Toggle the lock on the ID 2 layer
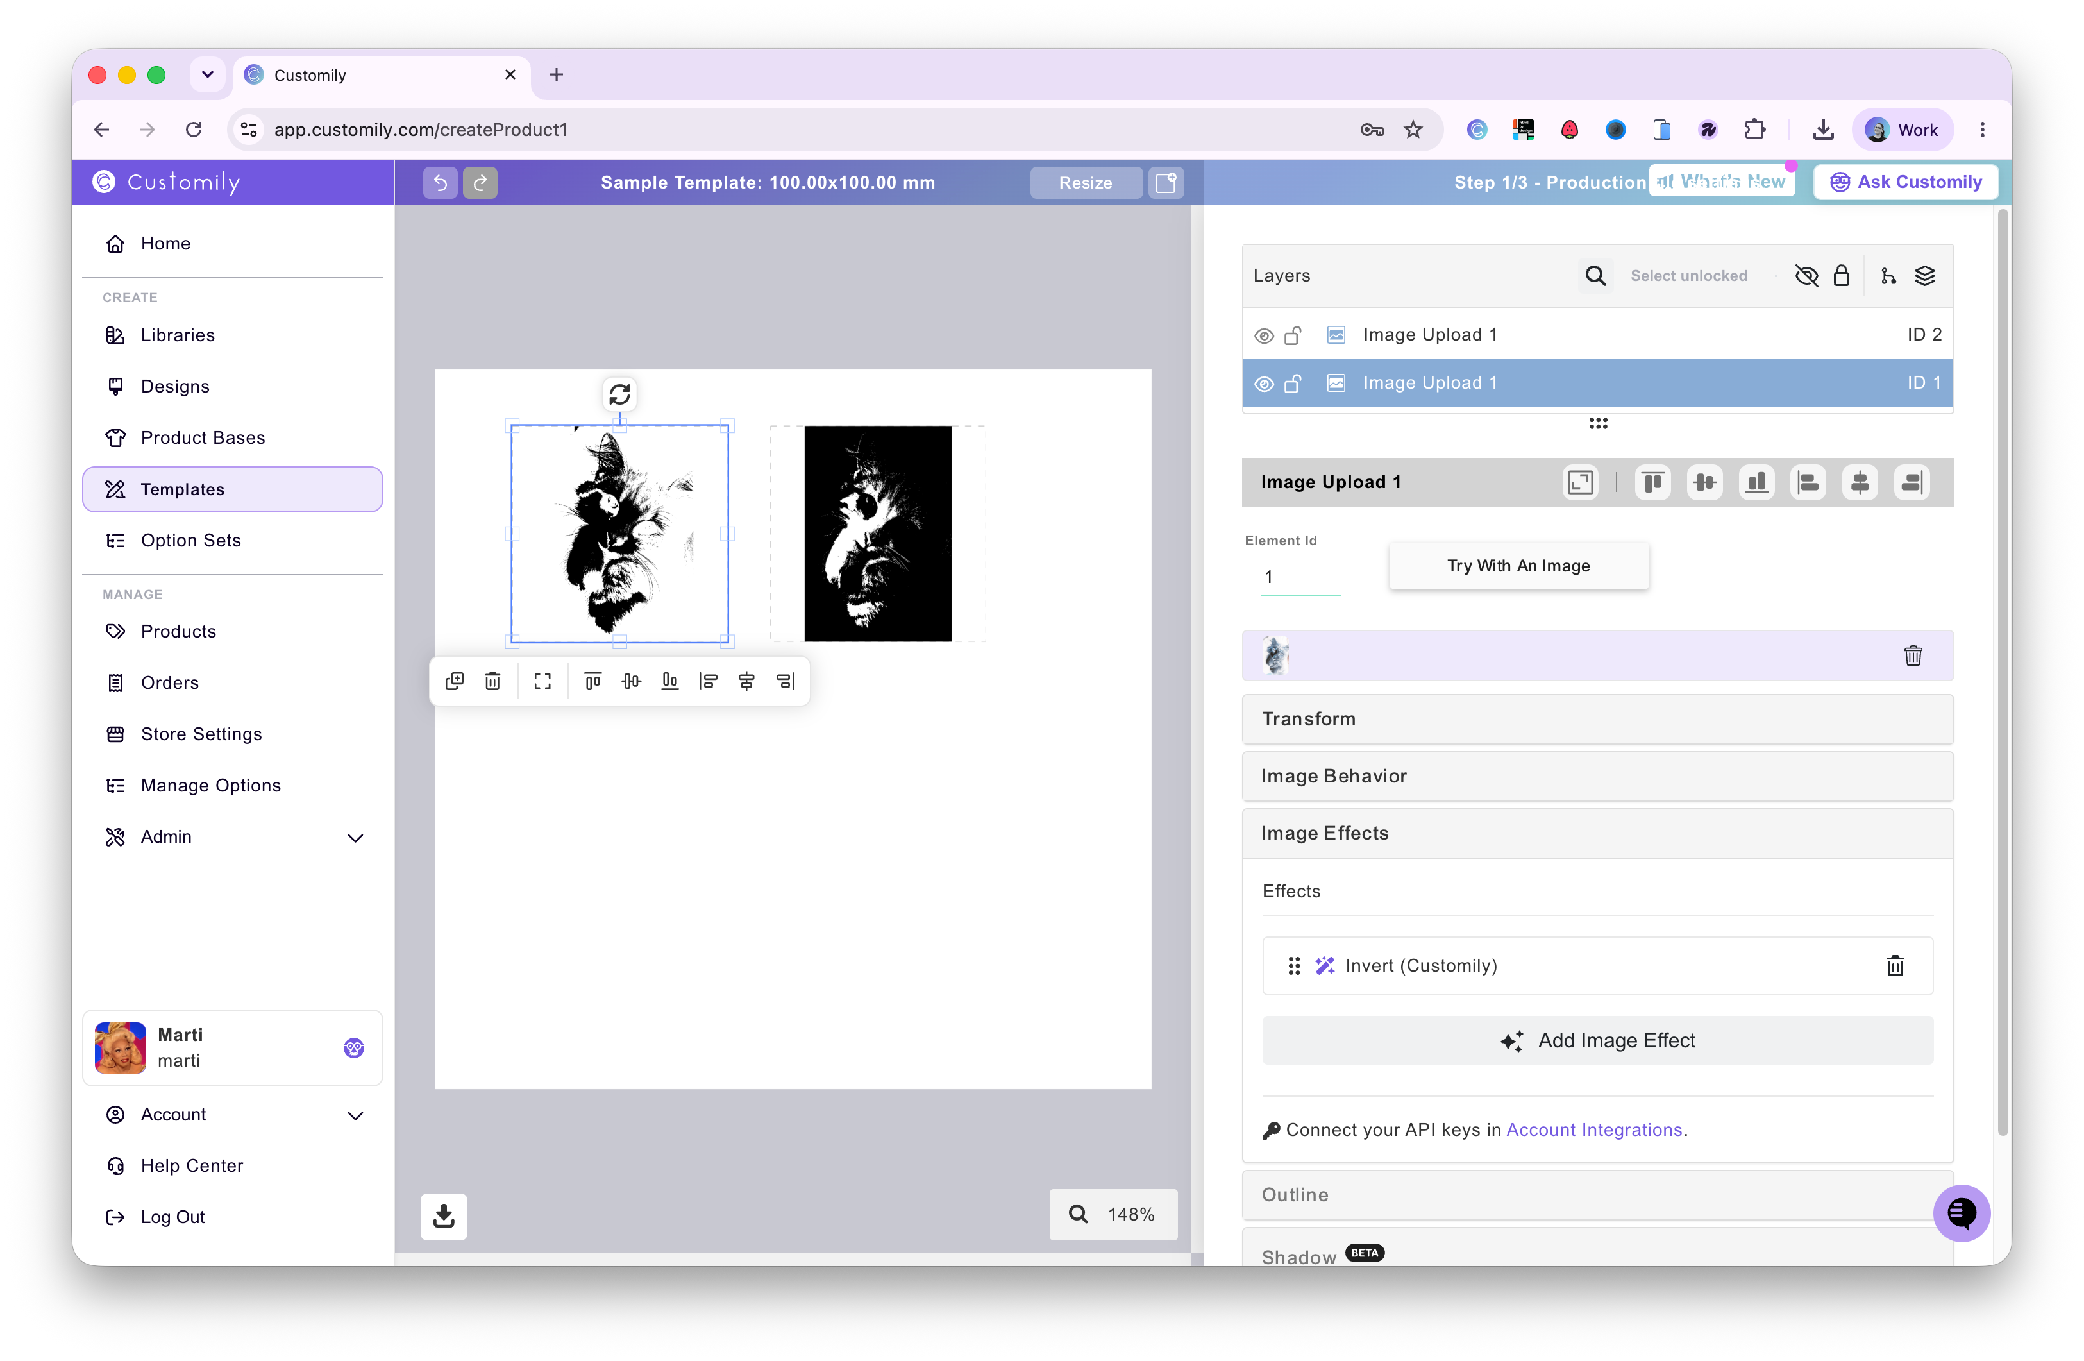 coord(1293,335)
